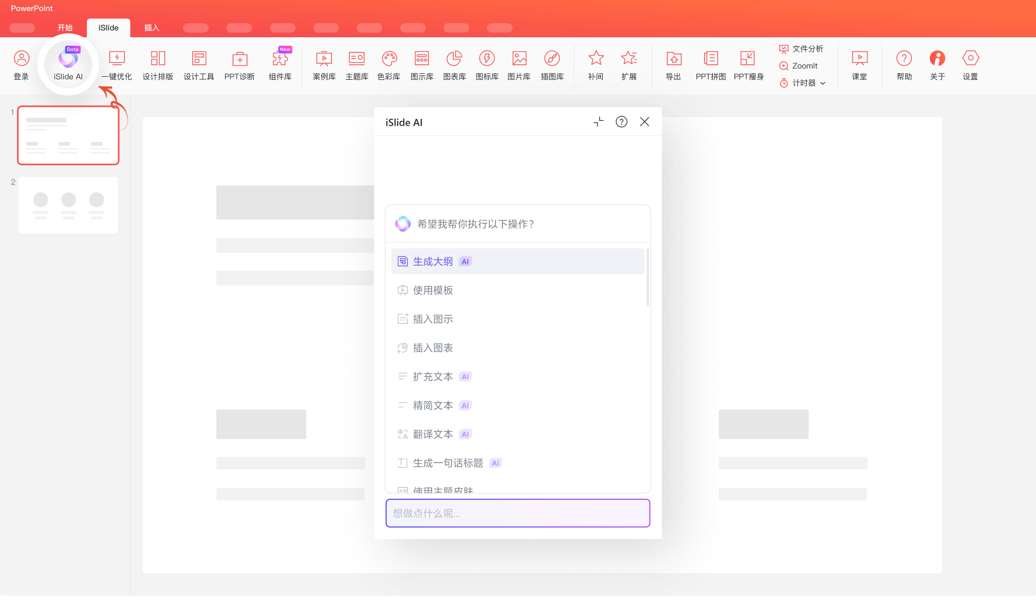1036x611 pixels.
Task: Open PPT拼图 slide collage tool
Action: (711, 65)
